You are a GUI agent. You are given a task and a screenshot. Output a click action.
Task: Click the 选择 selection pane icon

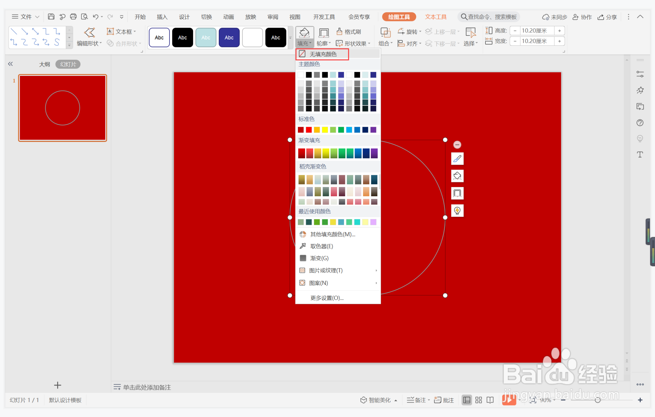[470, 33]
